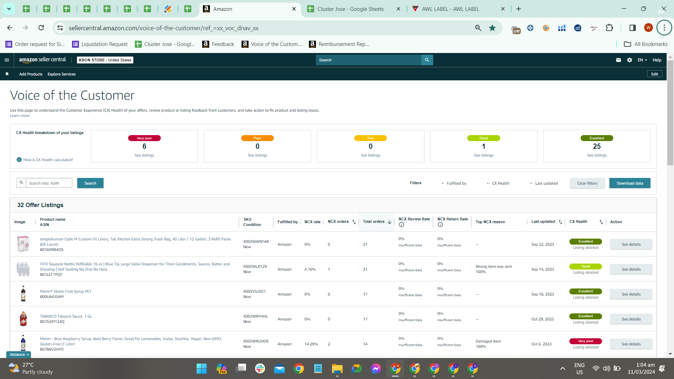The width and height of the screenshot is (674, 379).
Task: Open All Bookmarks folder
Action: [646, 44]
